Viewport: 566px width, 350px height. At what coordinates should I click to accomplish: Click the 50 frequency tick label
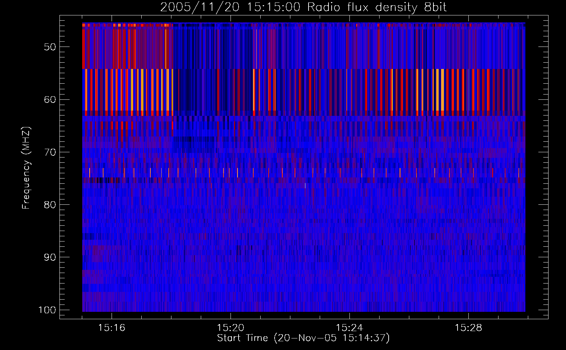tap(50, 47)
